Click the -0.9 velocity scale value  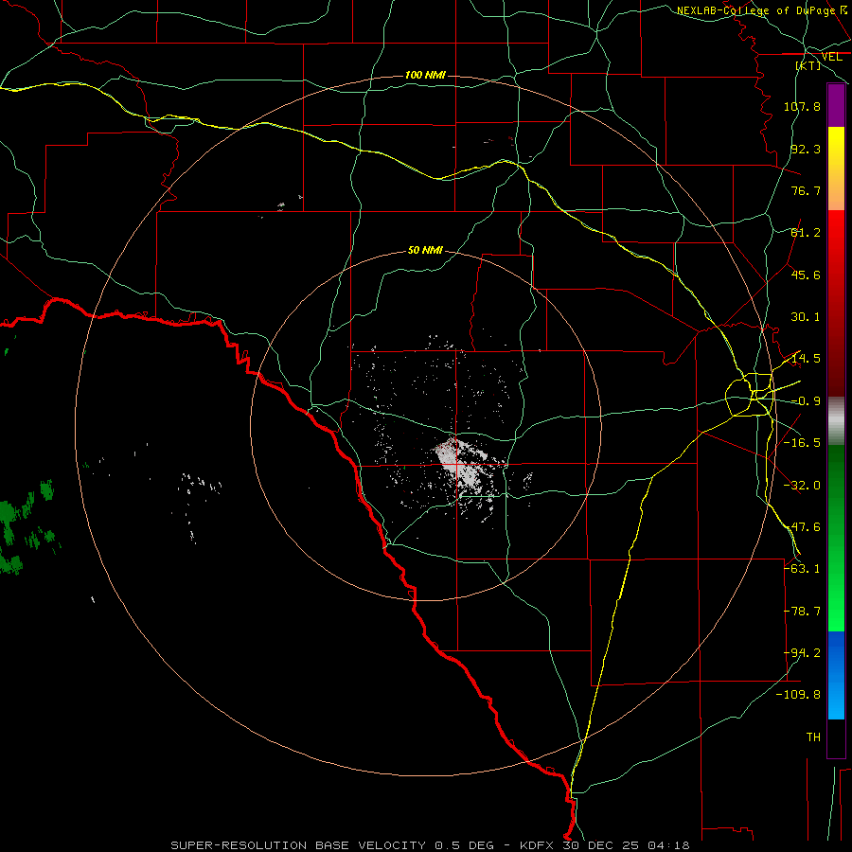(806, 401)
